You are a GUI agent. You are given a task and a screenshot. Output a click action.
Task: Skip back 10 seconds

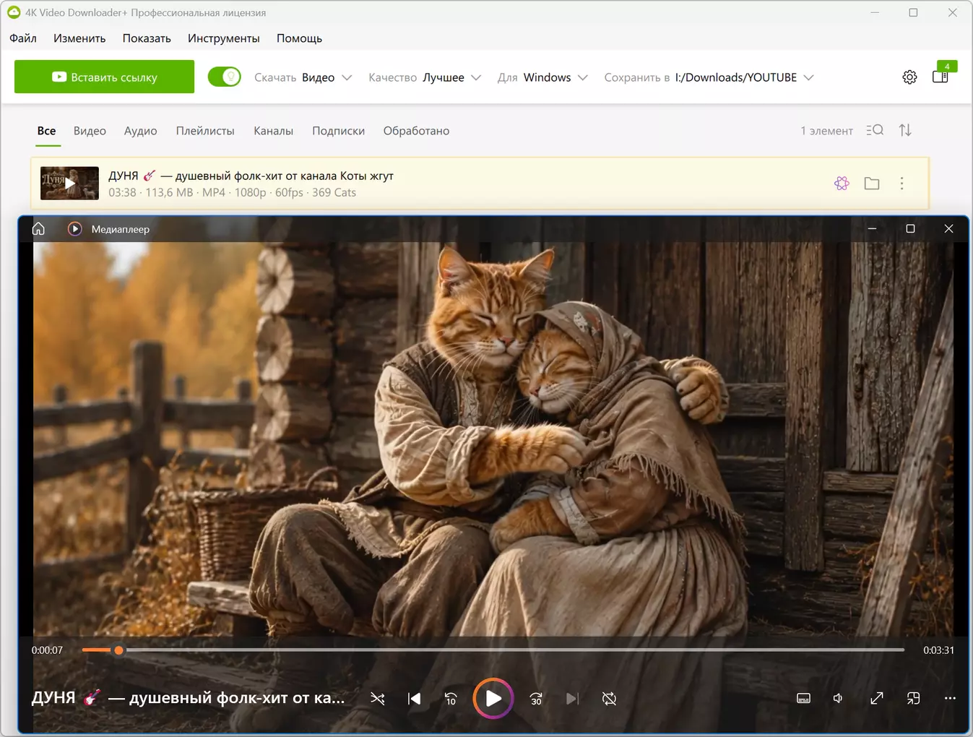tap(451, 699)
